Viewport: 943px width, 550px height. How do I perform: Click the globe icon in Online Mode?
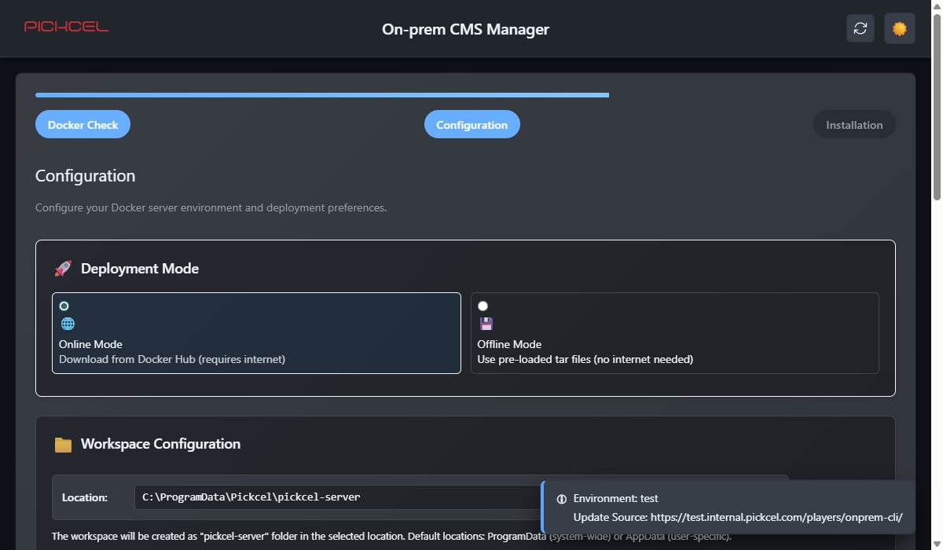[68, 324]
